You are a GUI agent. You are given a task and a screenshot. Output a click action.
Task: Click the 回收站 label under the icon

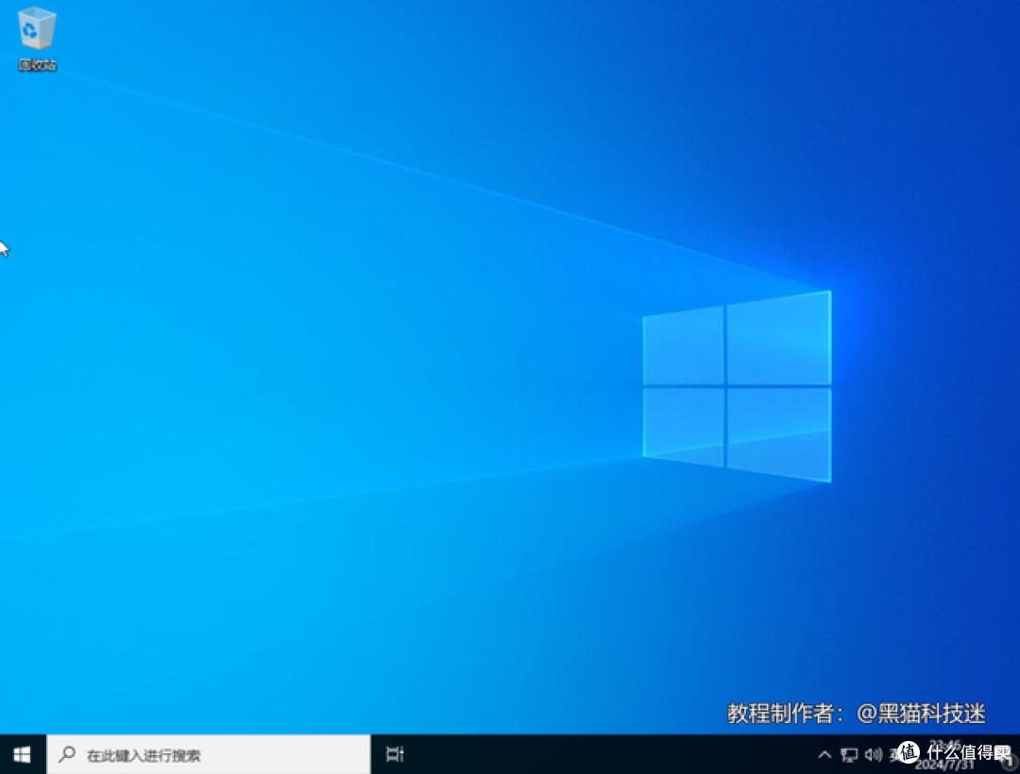37,65
